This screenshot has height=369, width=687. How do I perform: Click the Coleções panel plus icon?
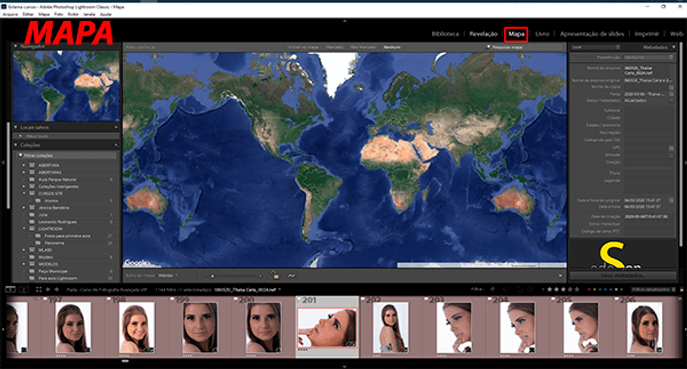click(116, 145)
